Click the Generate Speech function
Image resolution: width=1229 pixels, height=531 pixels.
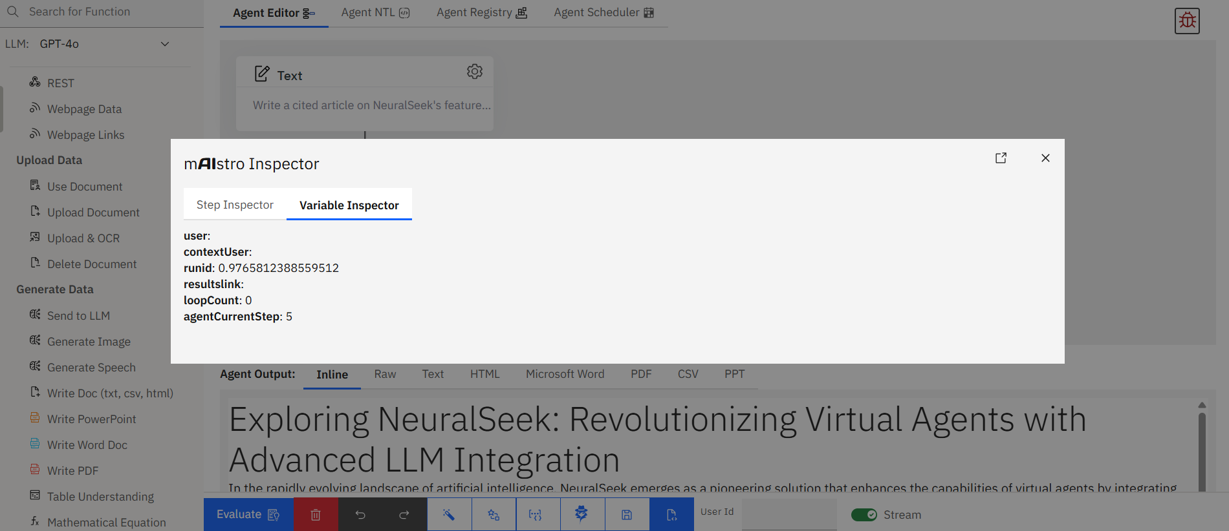[x=91, y=367]
